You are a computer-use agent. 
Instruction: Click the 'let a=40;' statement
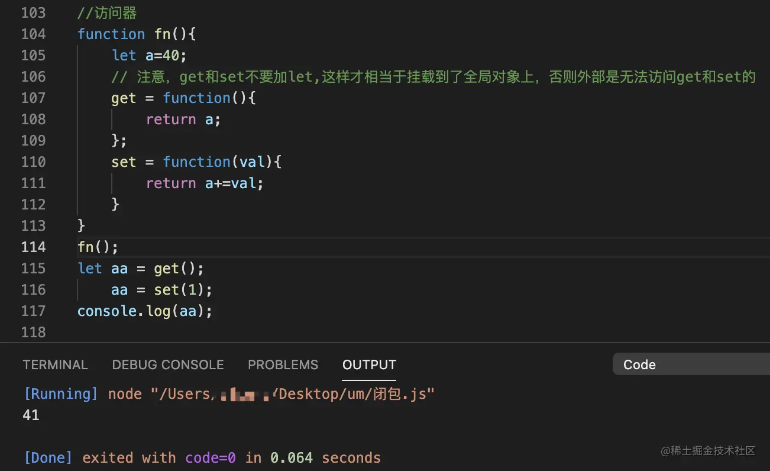coord(149,55)
